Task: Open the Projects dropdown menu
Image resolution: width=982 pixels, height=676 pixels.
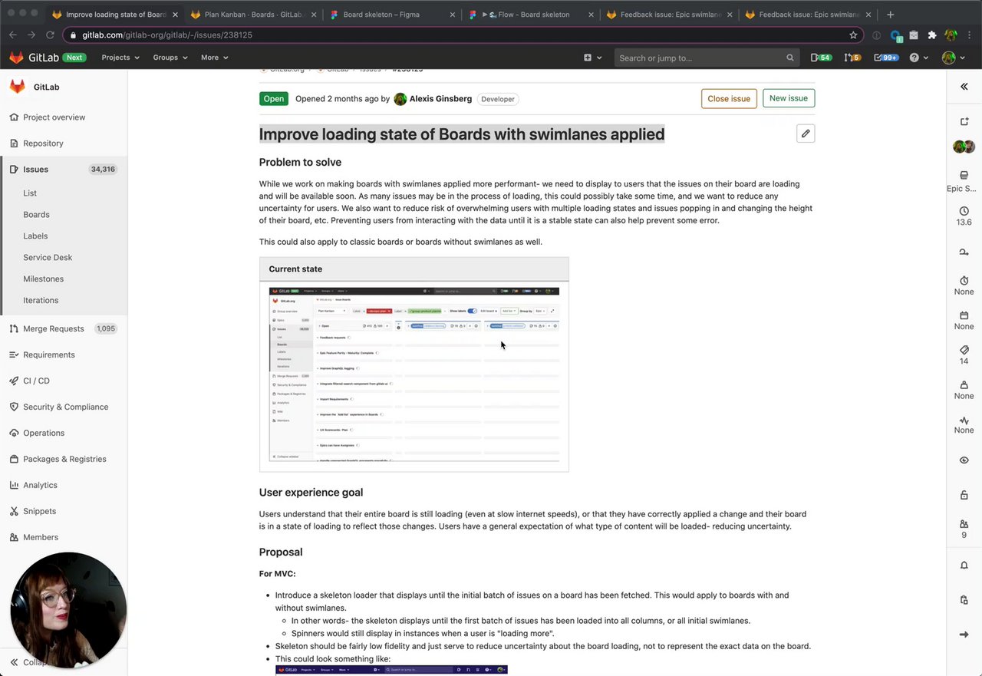Action: click(120, 58)
